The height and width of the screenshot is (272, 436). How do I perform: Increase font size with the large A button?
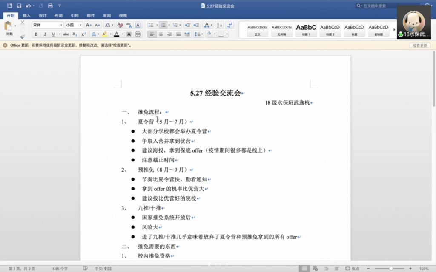88,25
